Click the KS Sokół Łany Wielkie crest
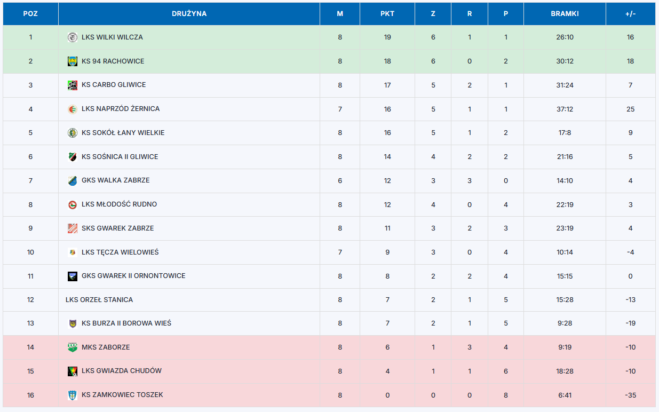Image resolution: width=659 pixels, height=412 pixels. [x=73, y=133]
